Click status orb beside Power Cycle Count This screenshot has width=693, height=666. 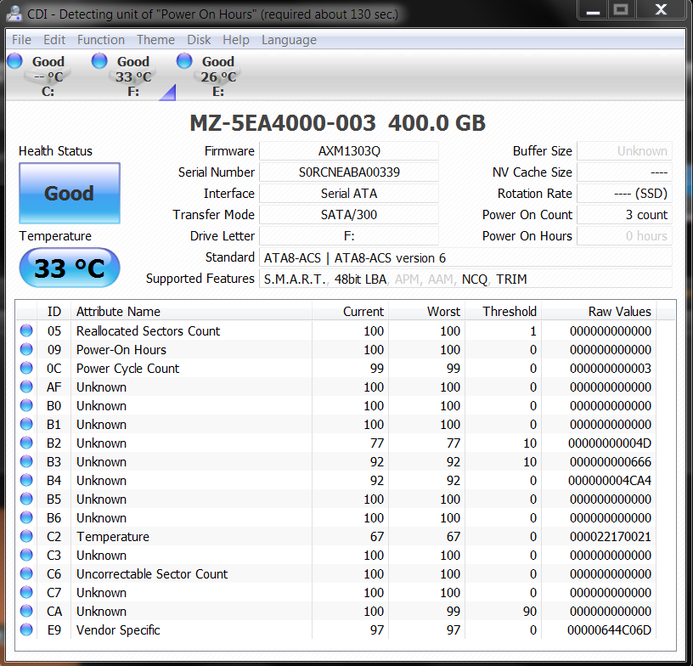coord(26,369)
